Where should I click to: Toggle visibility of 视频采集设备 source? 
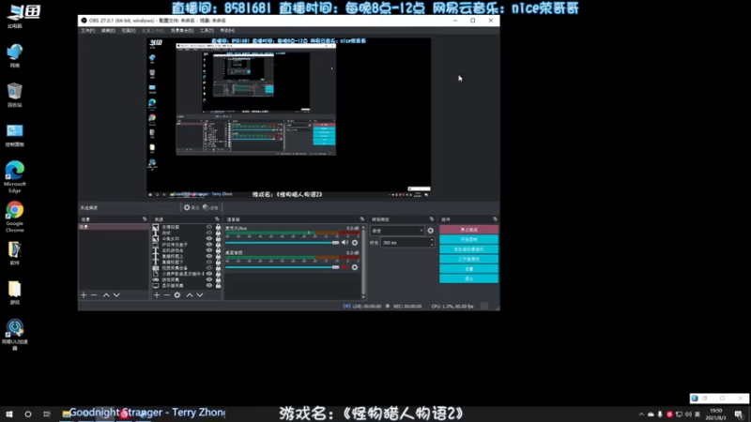208,268
